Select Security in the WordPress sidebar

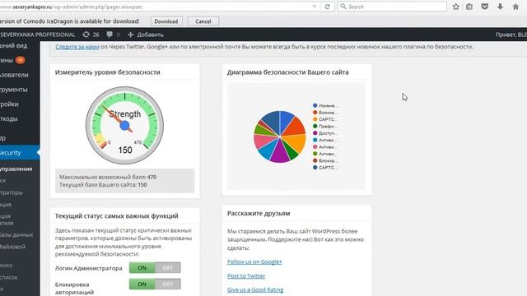click(x=19, y=153)
